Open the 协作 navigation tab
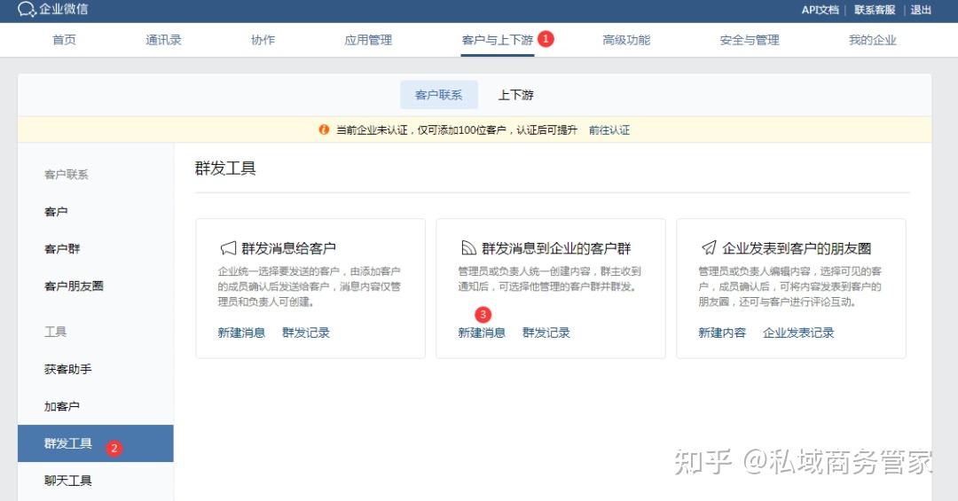958x501 pixels. [x=263, y=40]
